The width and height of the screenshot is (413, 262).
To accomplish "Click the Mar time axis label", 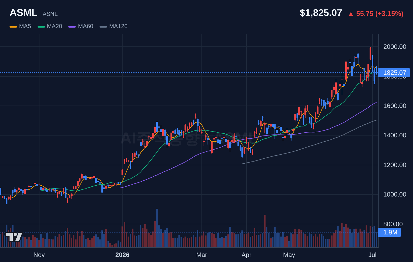I will pos(202,255).
